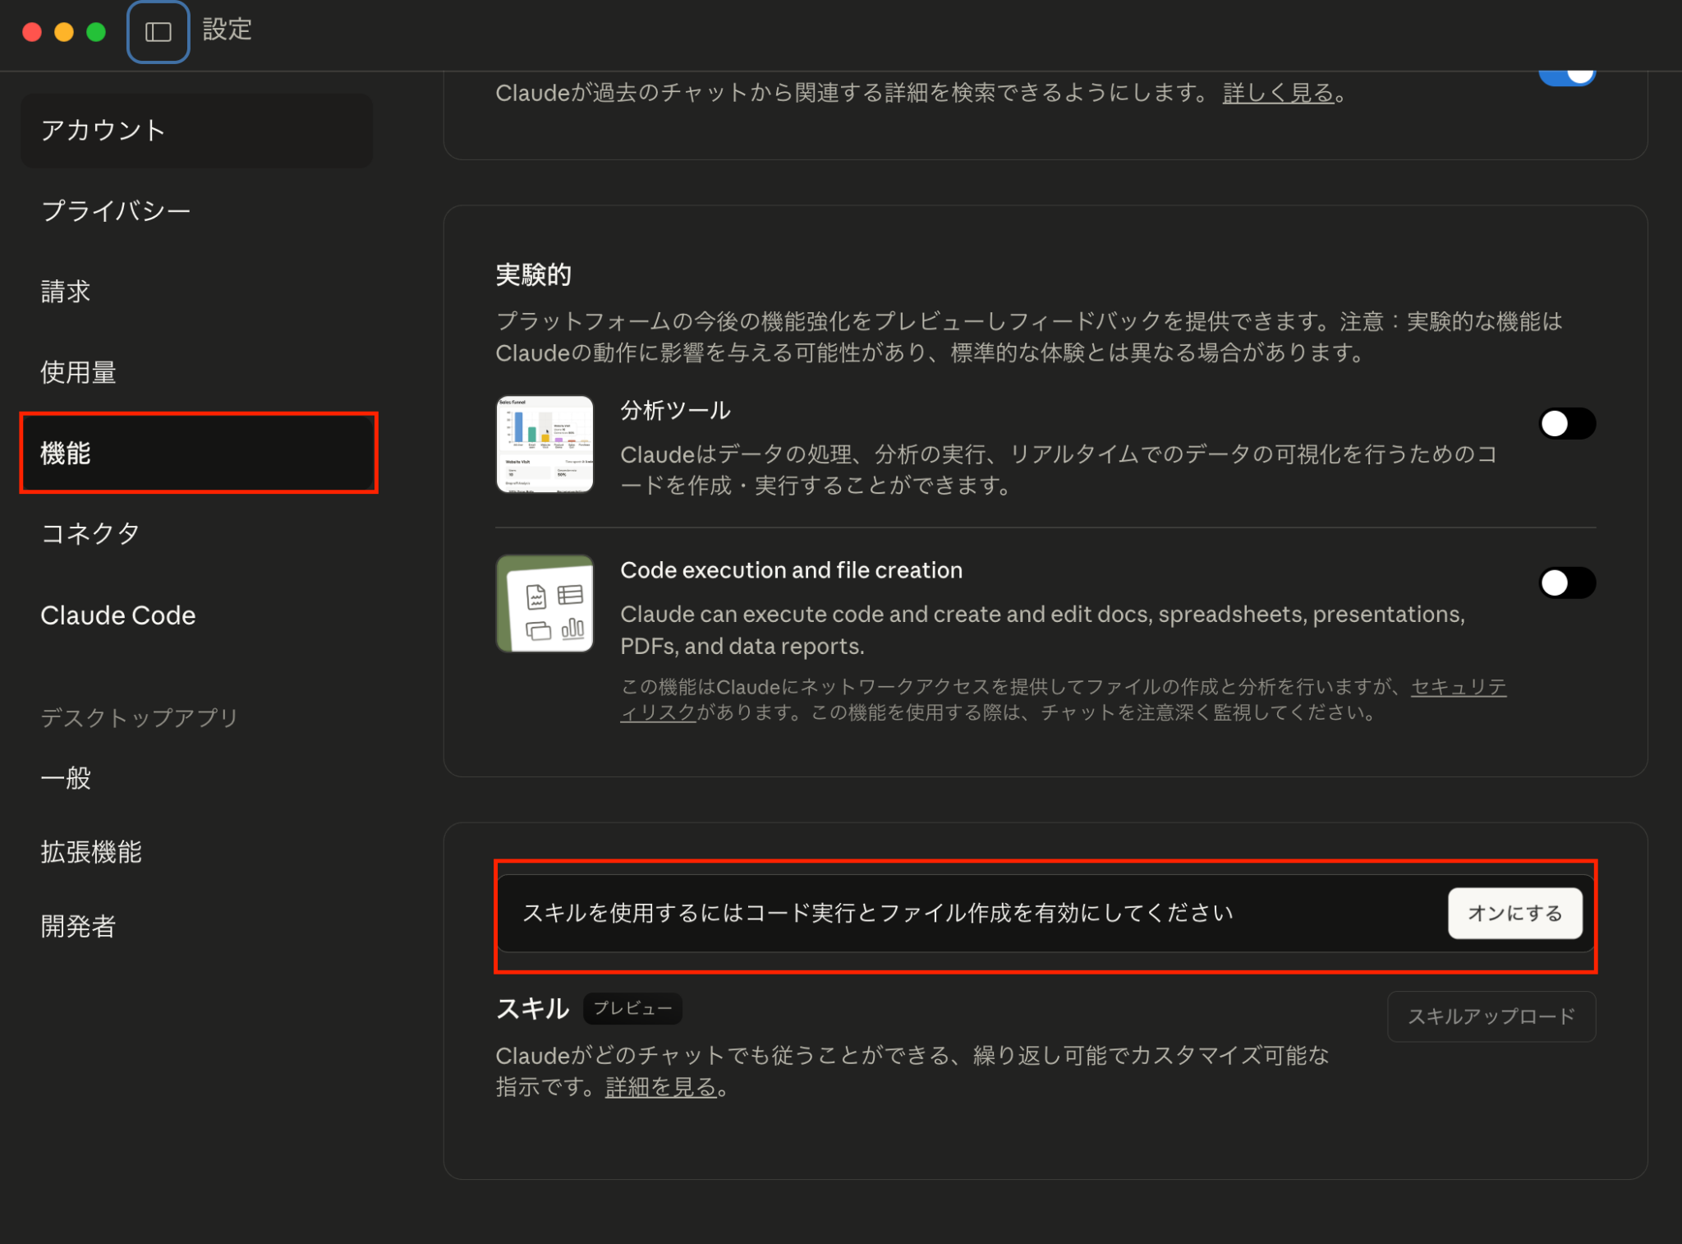
Task: Click the 分析ツール chart preview icon
Action: point(545,444)
